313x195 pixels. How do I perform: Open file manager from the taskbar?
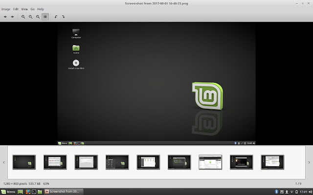point(40,192)
